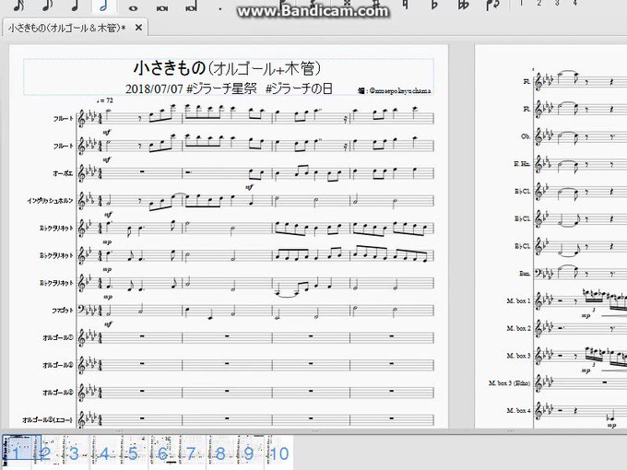This screenshot has height=470, width=627.
Task: Go to page 2 in the navigator
Action: coord(45,453)
